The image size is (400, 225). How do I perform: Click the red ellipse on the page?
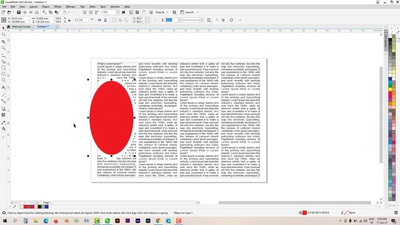pos(111,118)
